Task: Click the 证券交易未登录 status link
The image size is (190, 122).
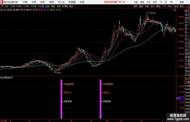Action: coord(111,2)
